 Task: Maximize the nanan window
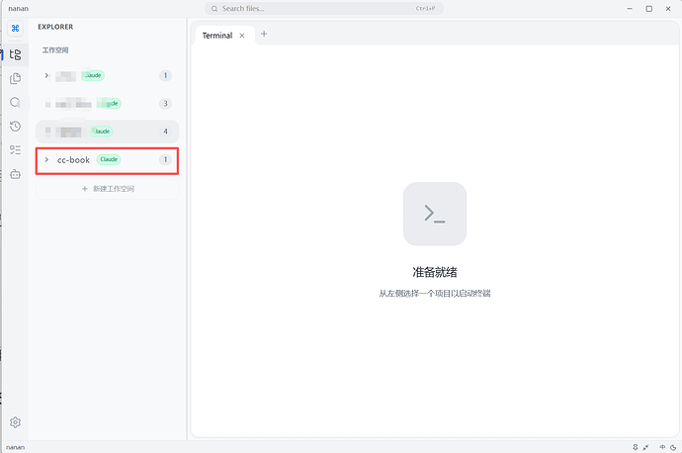(x=649, y=9)
